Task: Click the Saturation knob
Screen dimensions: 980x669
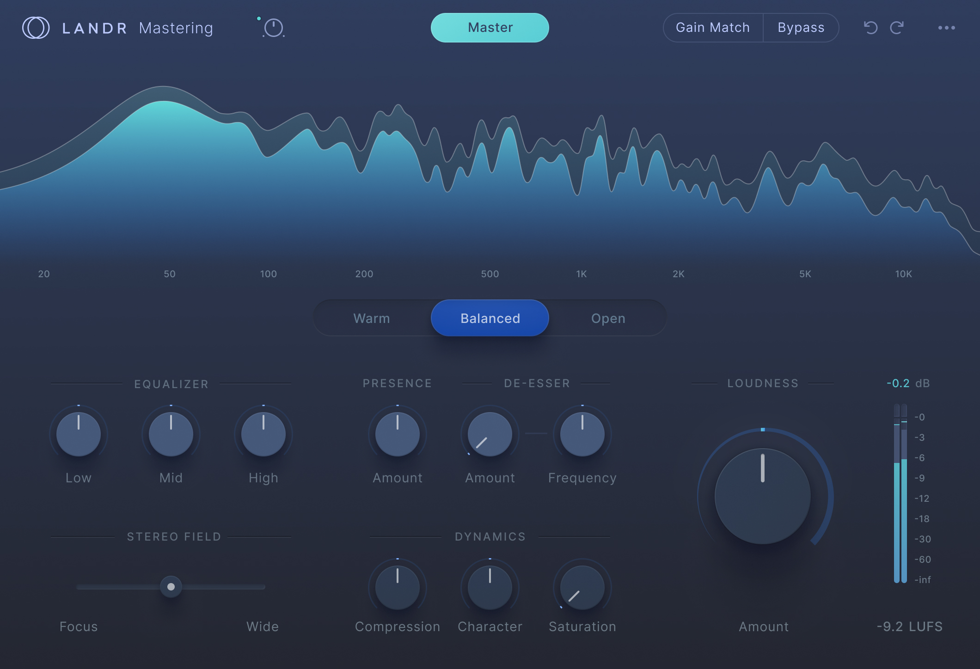Action: pyautogui.click(x=582, y=587)
